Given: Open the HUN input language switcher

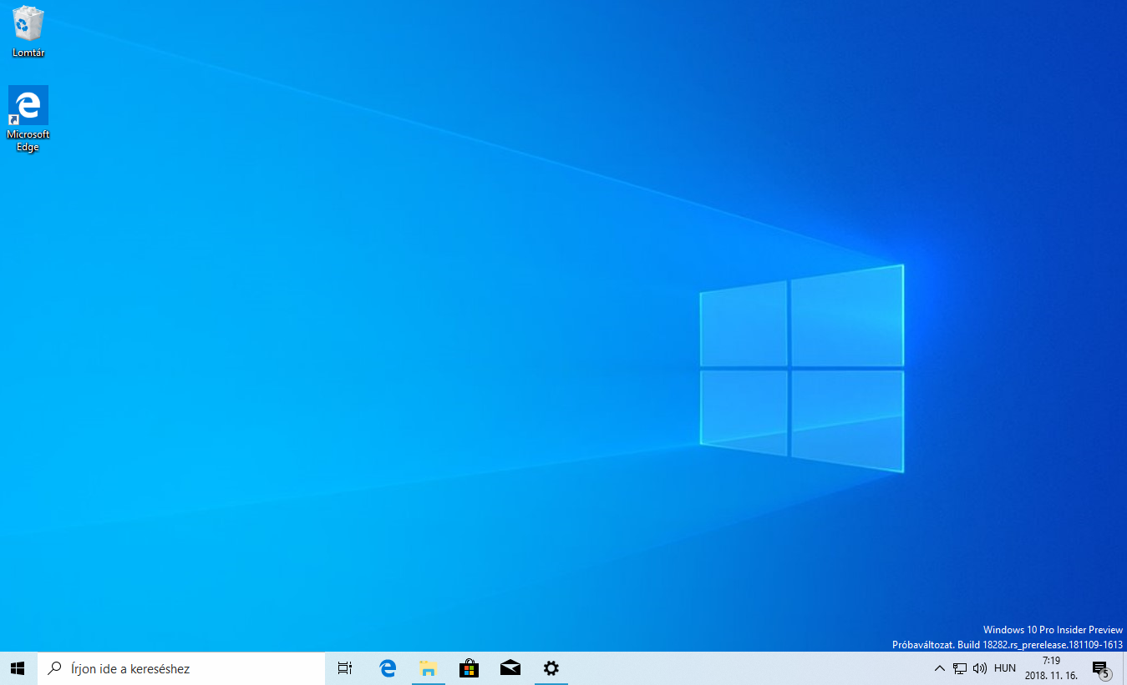Looking at the screenshot, I should coord(1005,668).
